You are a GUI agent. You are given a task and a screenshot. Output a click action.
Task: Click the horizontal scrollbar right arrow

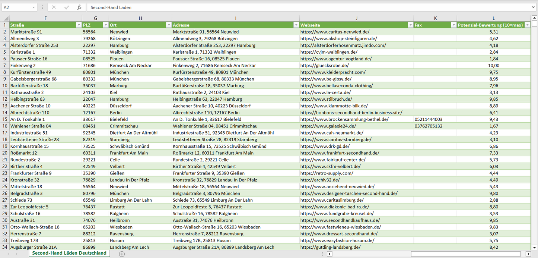tap(528, 254)
